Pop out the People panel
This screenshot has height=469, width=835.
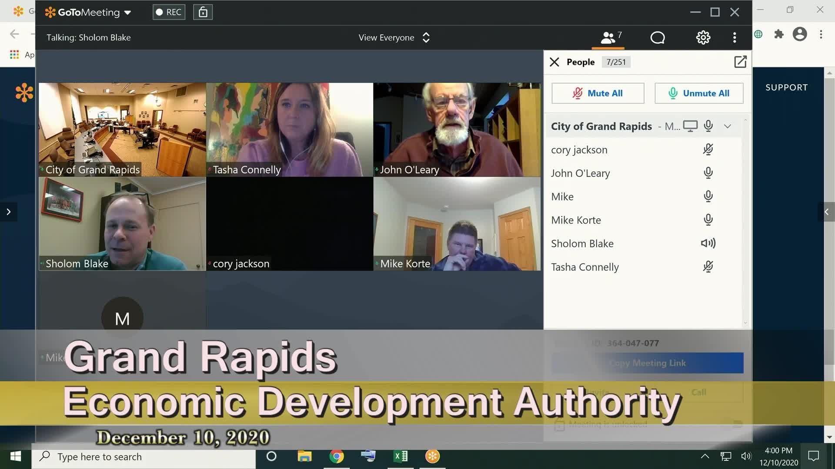tap(740, 62)
